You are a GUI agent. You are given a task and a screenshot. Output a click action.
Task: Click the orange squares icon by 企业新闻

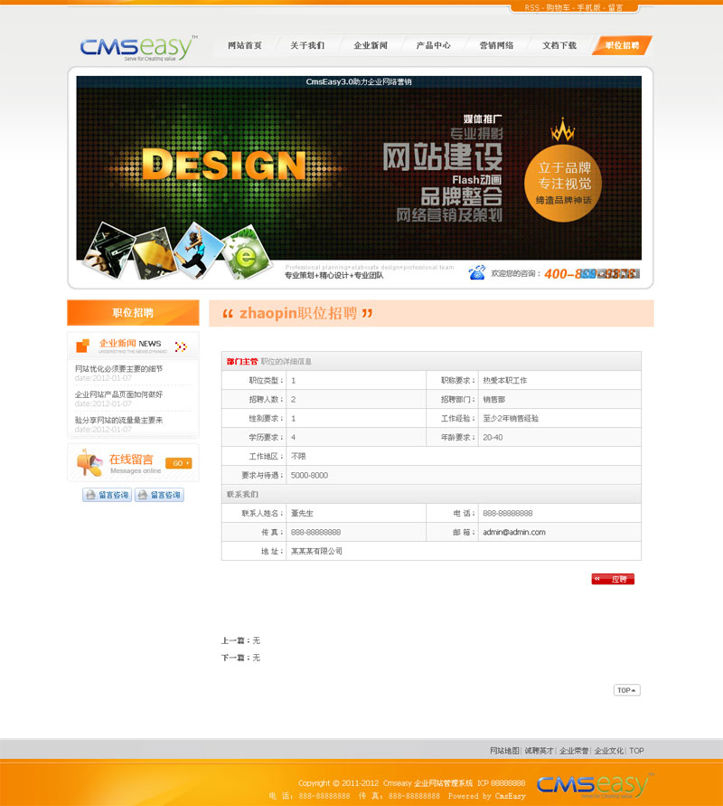click(x=83, y=346)
